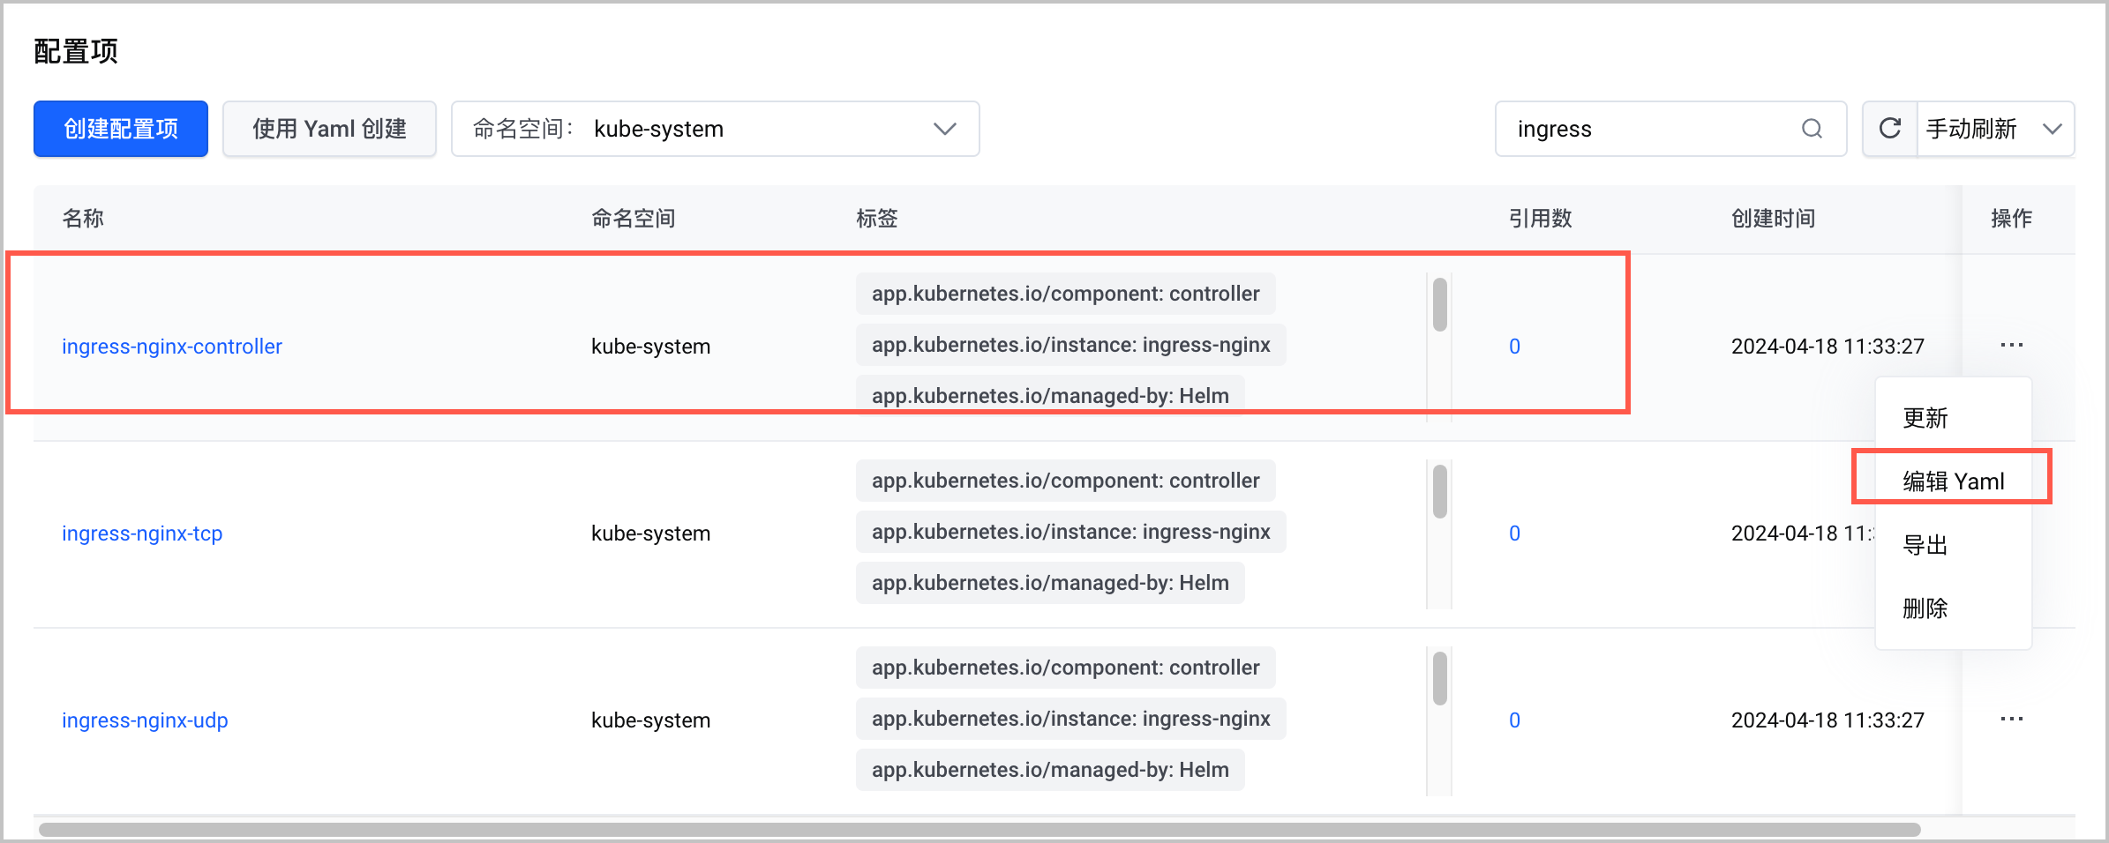This screenshot has width=2109, height=843.
Task: Click the 名称 column header
Action: pyautogui.click(x=83, y=219)
